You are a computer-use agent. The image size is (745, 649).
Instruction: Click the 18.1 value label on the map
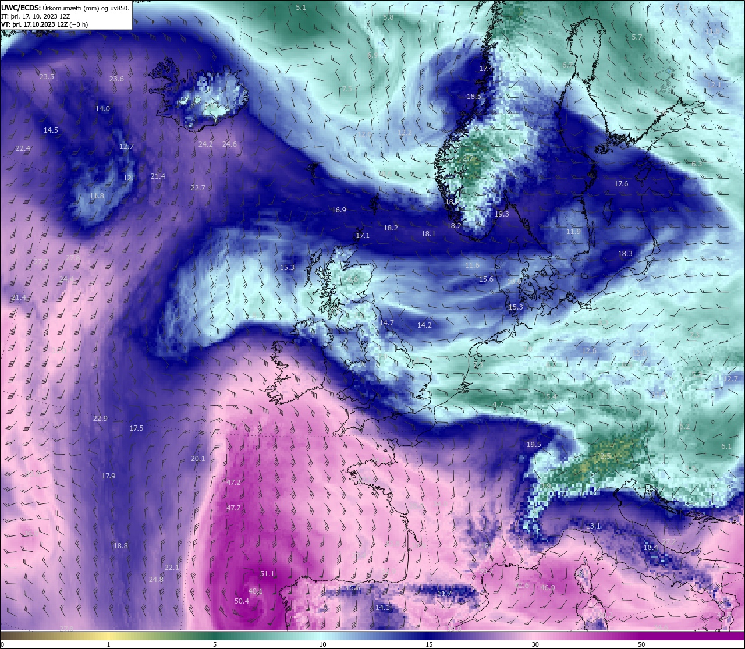tap(428, 233)
